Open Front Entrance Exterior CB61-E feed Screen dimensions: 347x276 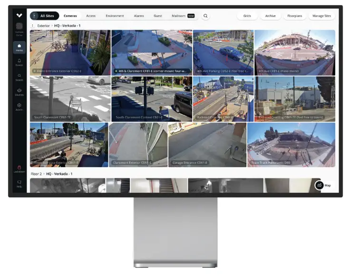(x=69, y=145)
